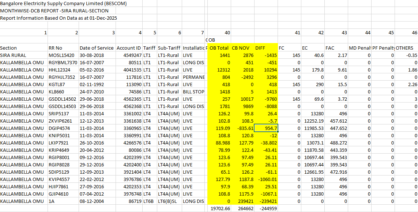Click the MONTHWISE-DCB REPORT heading cell
The height and width of the screenshot is (212, 418).
point(54,11)
